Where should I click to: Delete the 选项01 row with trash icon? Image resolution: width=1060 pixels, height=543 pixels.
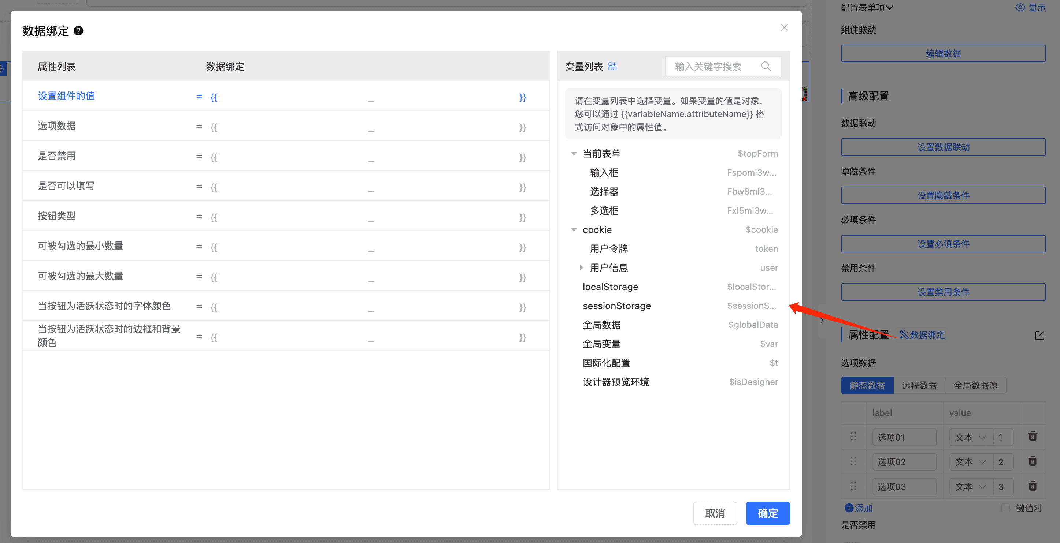point(1032,437)
